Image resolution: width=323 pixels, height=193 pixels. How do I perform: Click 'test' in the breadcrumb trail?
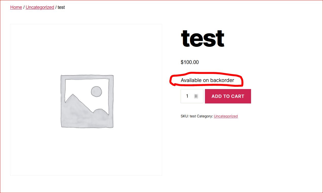tap(61, 7)
